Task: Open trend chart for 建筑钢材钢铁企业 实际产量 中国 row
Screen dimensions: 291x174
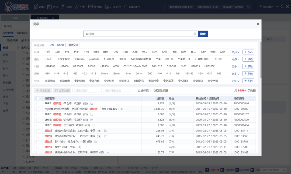Action: coord(105,131)
